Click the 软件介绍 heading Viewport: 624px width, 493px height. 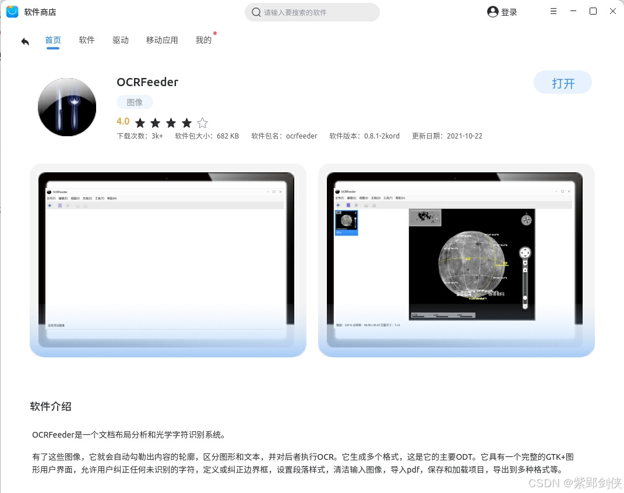click(51, 406)
